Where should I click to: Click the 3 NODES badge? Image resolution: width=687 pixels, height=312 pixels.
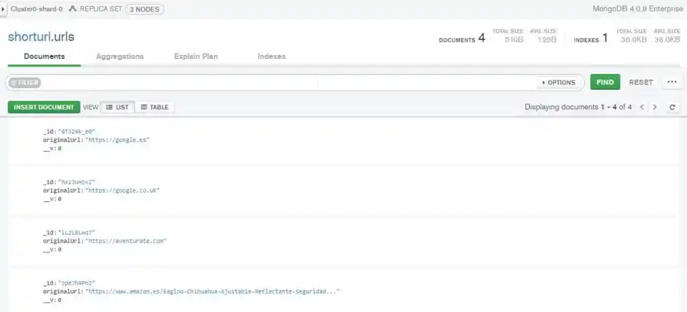[145, 9]
